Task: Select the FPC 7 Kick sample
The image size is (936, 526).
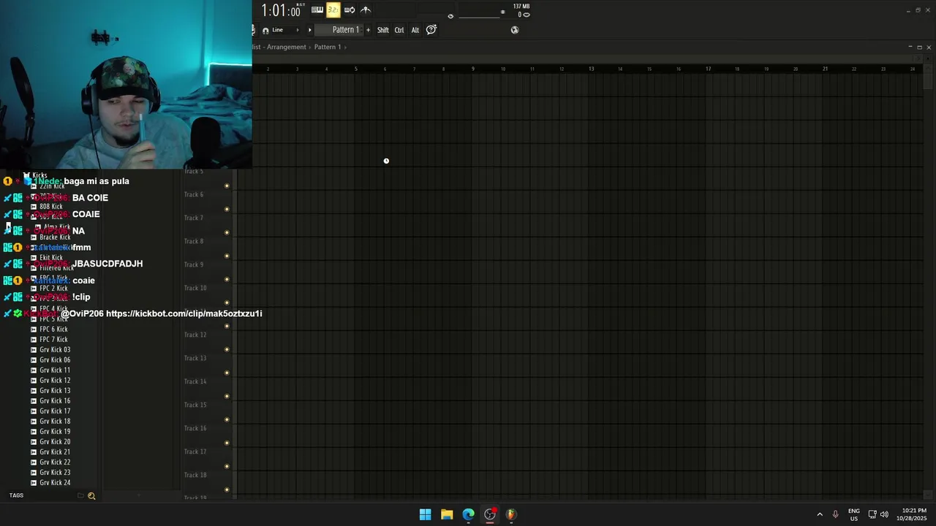Action: [53, 340]
